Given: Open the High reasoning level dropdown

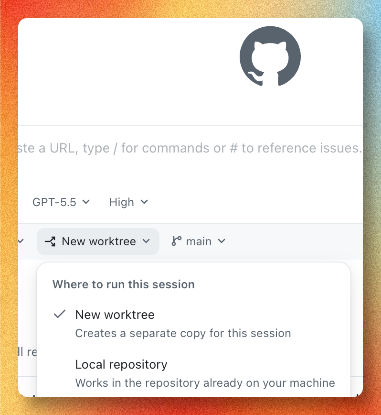Looking at the screenshot, I should point(128,202).
